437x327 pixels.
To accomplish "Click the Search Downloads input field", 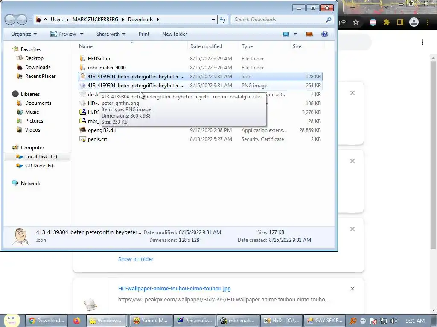I will (279, 20).
